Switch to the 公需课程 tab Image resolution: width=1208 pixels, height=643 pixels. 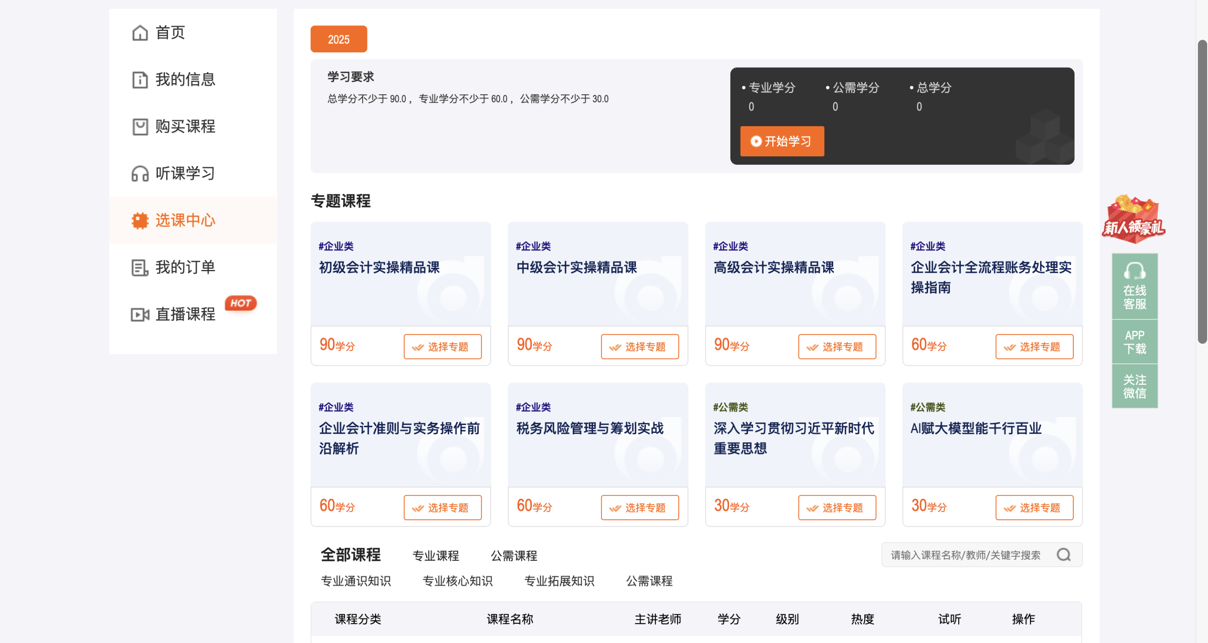point(514,556)
